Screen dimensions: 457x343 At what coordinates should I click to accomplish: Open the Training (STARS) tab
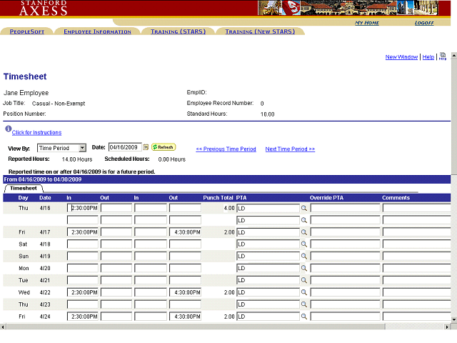tap(178, 31)
